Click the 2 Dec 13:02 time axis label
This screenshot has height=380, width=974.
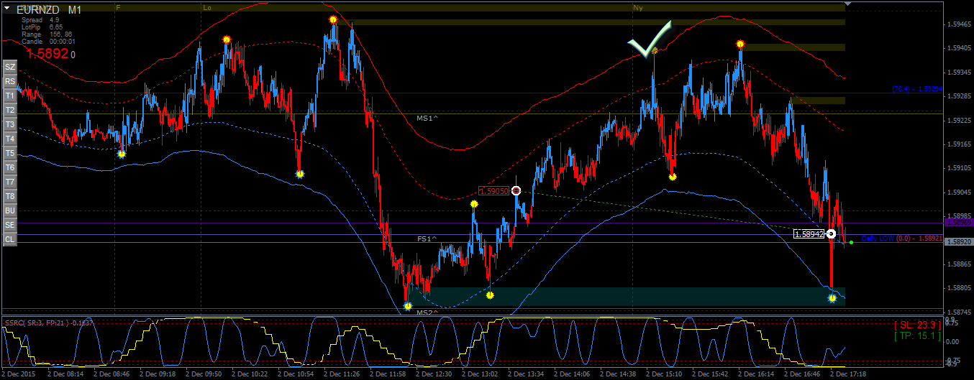[x=480, y=374]
